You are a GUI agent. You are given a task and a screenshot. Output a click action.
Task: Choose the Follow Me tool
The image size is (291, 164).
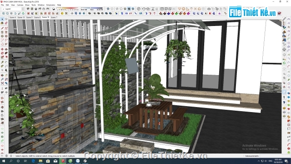pyautogui.click(x=6, y=53)
